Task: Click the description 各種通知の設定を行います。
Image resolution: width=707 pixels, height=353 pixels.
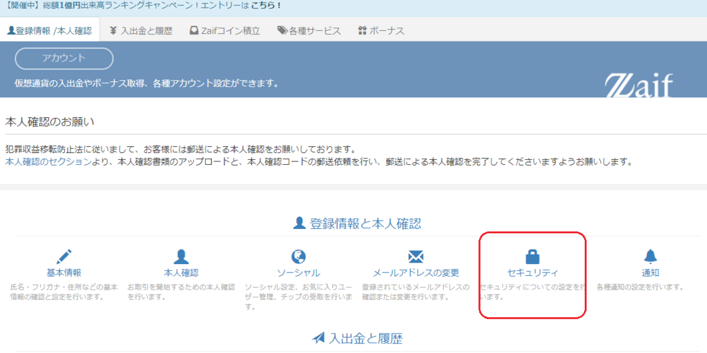Action: tap(641, 287)
